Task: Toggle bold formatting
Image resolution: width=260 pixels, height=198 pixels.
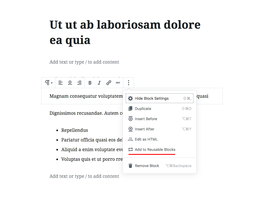Action: click(90, 83)
